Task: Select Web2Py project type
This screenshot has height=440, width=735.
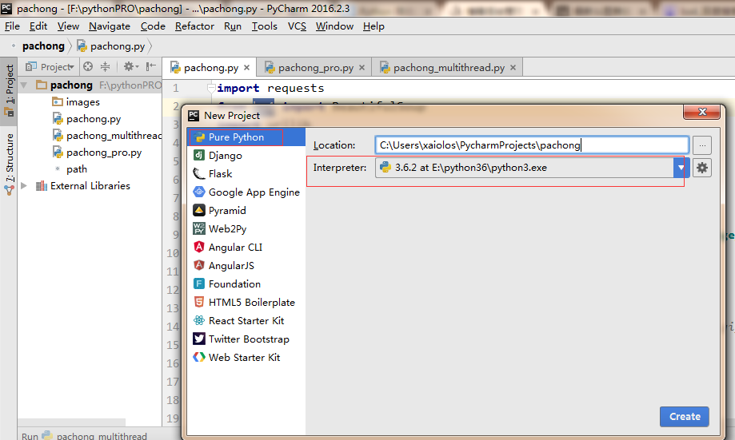Action: pyautogui.click(x=246, y=229)
